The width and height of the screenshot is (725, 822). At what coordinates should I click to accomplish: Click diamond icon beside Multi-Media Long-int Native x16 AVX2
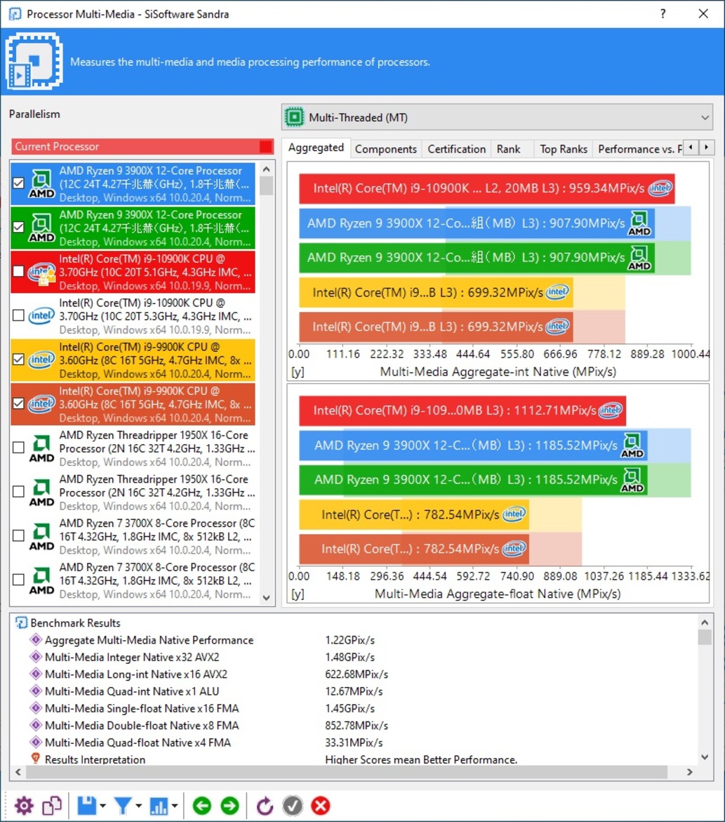click(36, 674)
